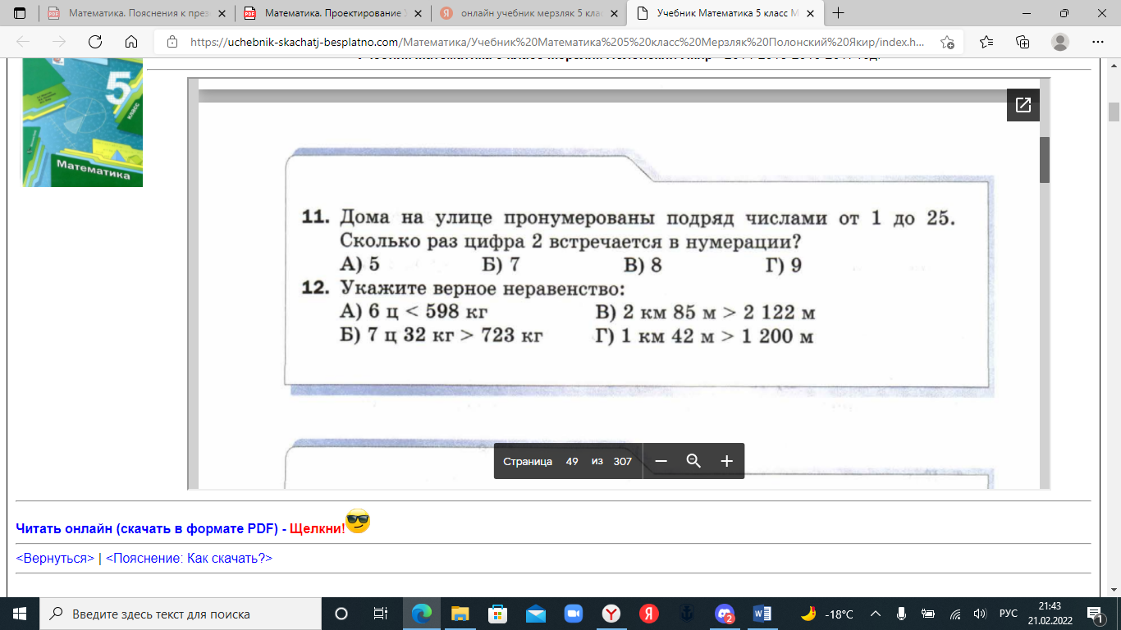Click the page number field showing 49
The width and height of the screenshot is (1121, 630).
(x=572, y=462)
